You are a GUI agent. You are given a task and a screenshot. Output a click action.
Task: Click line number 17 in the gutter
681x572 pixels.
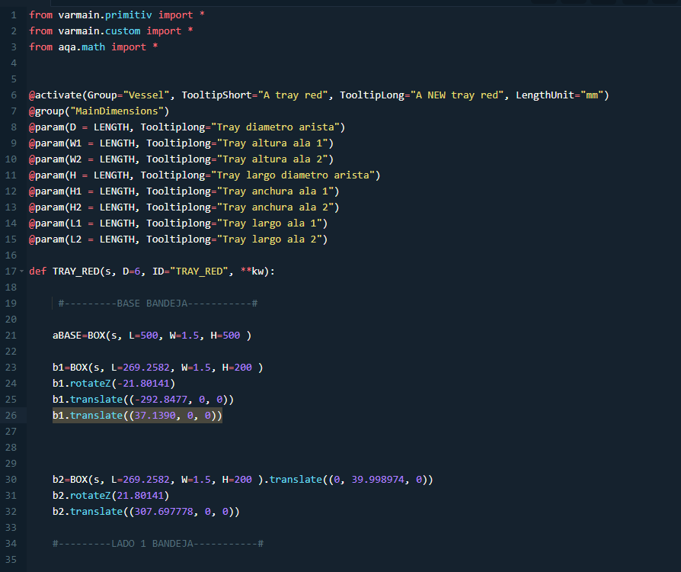(x=11, y=271)
